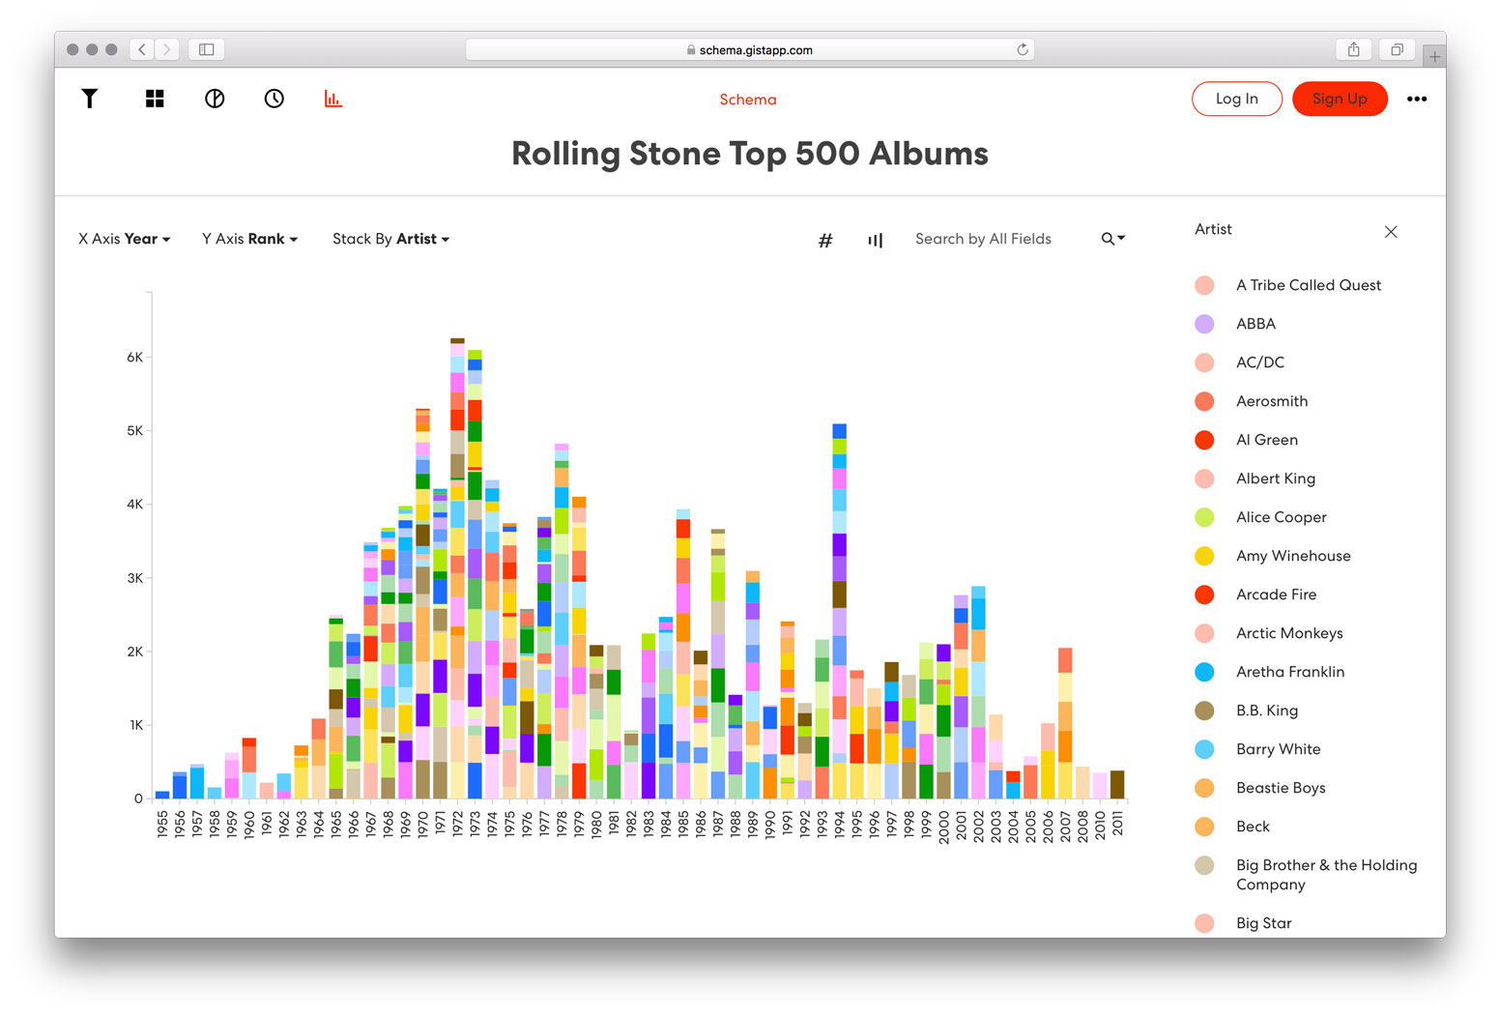Screen dimensions: 1500x1015
Task: Open the Stack By Artist dropdown
Action: pos(390,239)
